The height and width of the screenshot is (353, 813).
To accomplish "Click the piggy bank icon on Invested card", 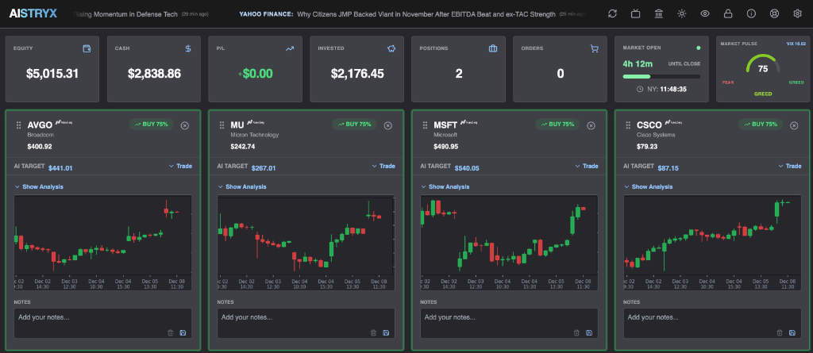I will coord(391,48).
